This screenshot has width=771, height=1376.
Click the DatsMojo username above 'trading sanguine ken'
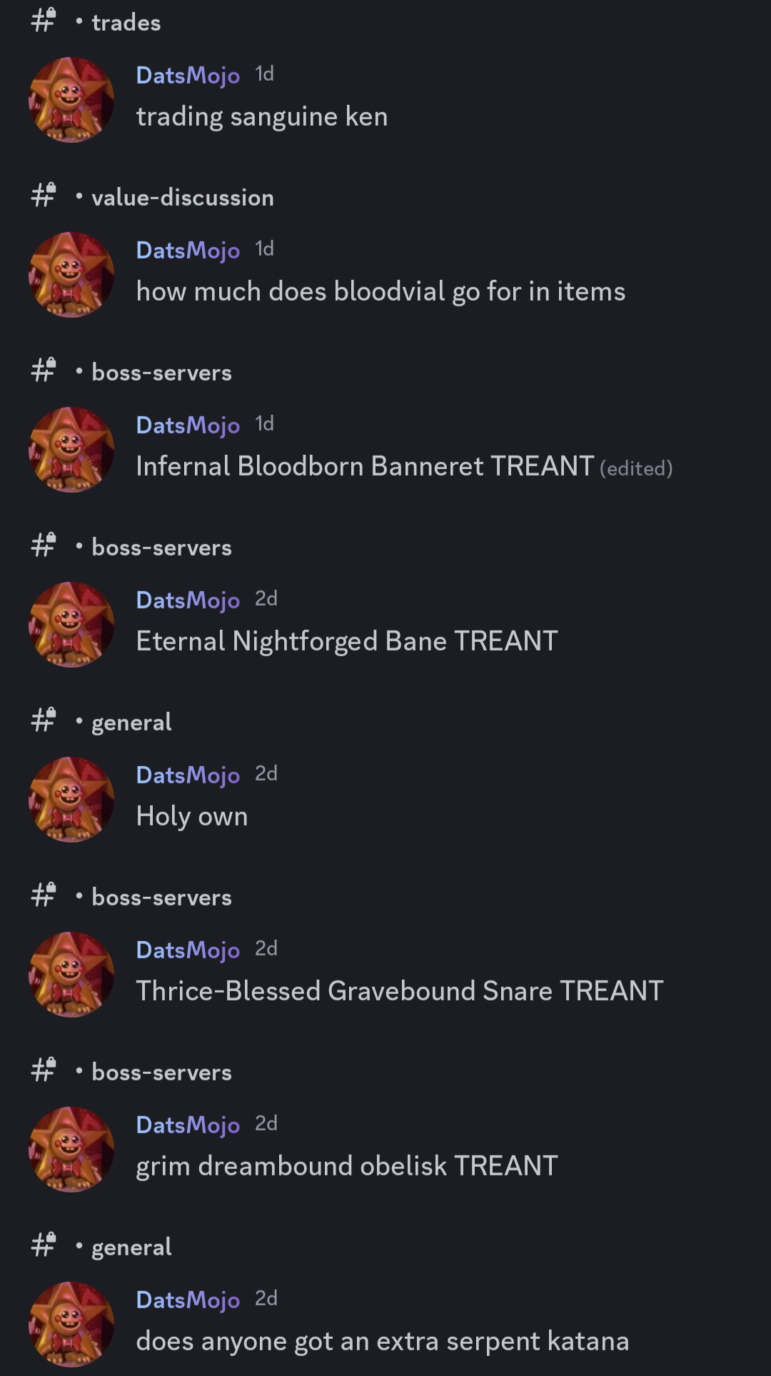(x=188, y=75)
